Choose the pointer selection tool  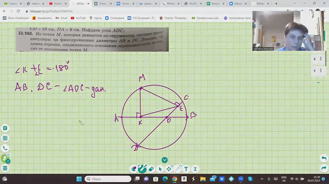160,169
